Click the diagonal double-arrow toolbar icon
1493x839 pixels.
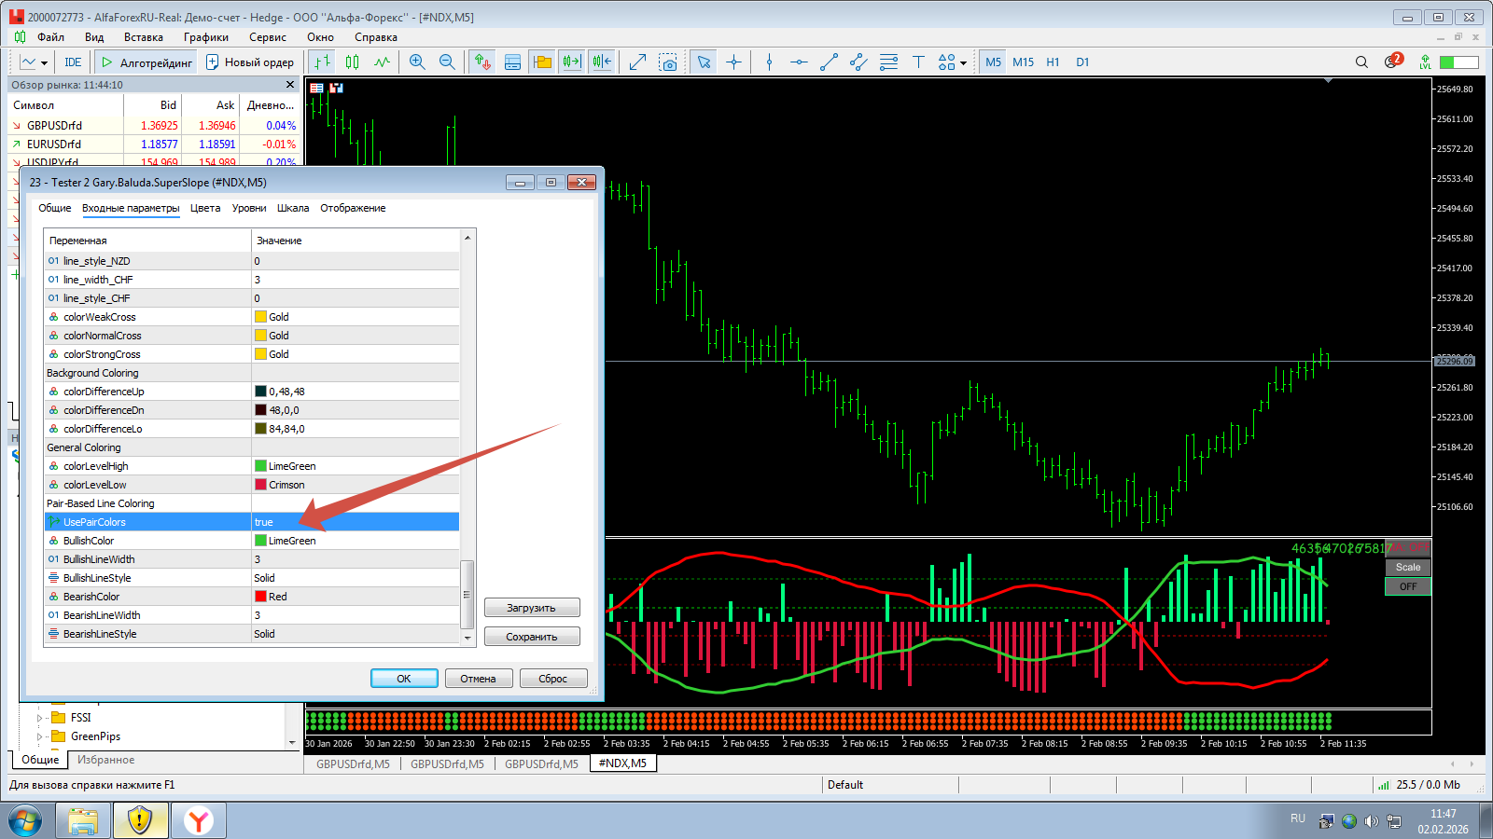point(638,62)
